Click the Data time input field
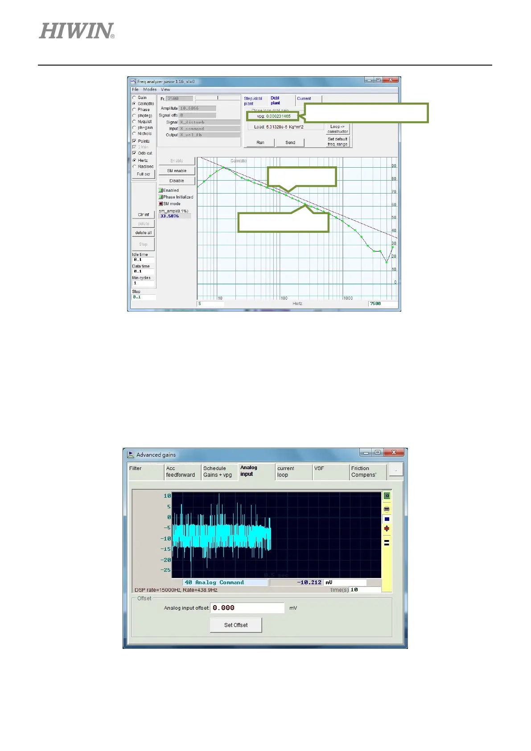Image resolution: width=531 pixels, height=751 pixels. coord(143,271)
